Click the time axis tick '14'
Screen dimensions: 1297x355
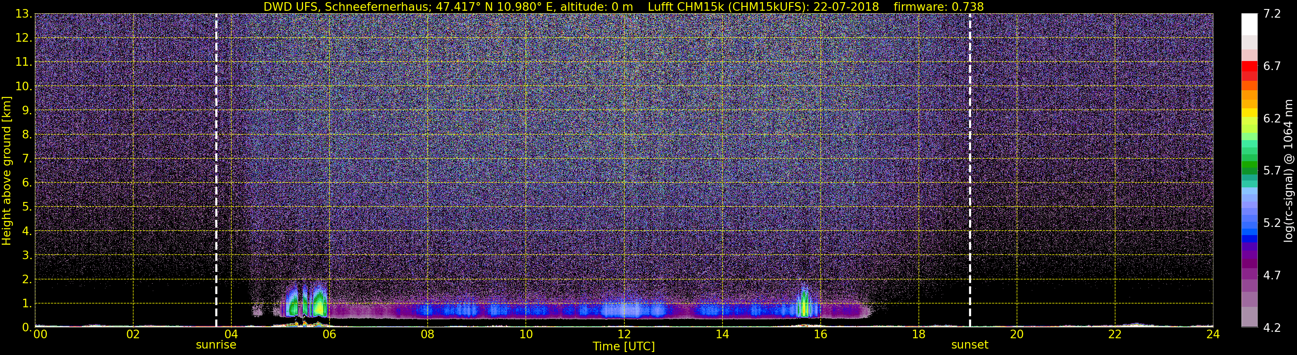(722, 334)
